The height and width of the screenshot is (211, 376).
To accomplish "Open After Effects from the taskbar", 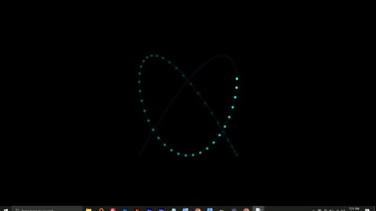I will click(149, 210).
